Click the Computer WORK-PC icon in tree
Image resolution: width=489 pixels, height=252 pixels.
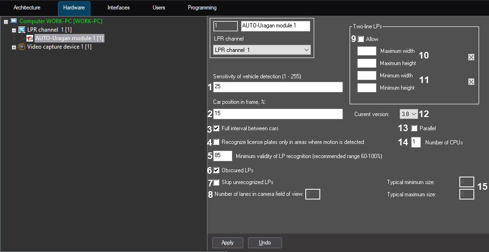pyautogui.click(x=14, y=21)
